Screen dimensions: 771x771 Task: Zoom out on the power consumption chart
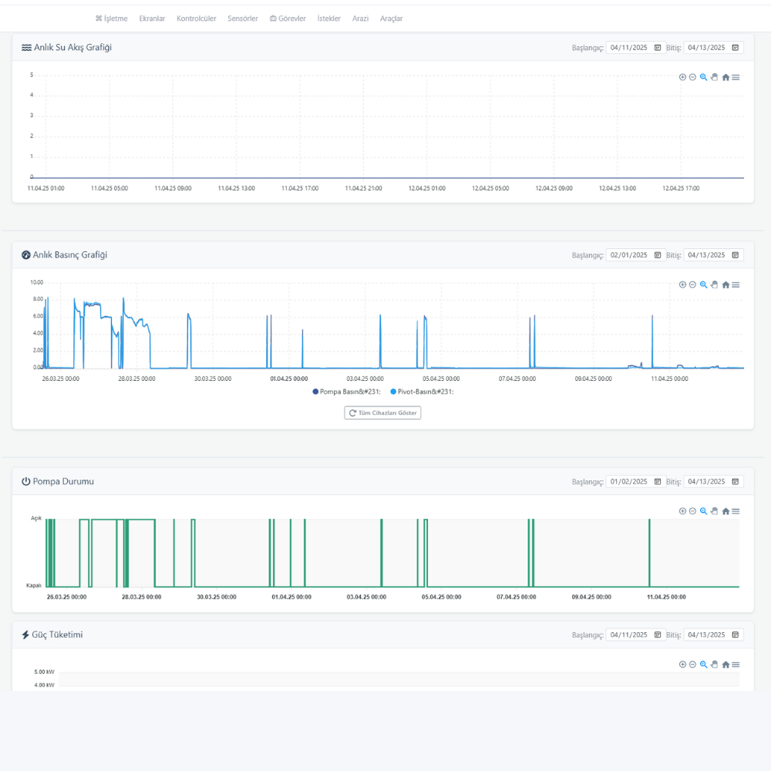pos(692,664)
